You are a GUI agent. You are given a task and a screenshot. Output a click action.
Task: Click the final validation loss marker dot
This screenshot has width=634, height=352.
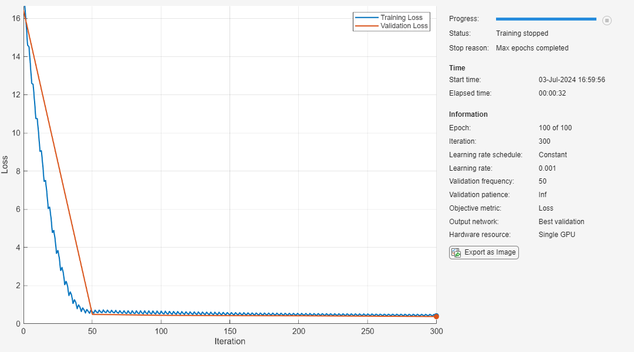click(x=436, y=316)
